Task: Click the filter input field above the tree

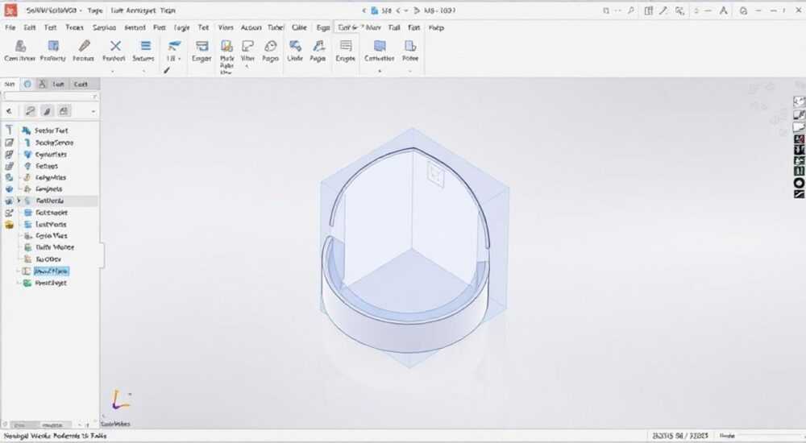Action: coord(50,96)
